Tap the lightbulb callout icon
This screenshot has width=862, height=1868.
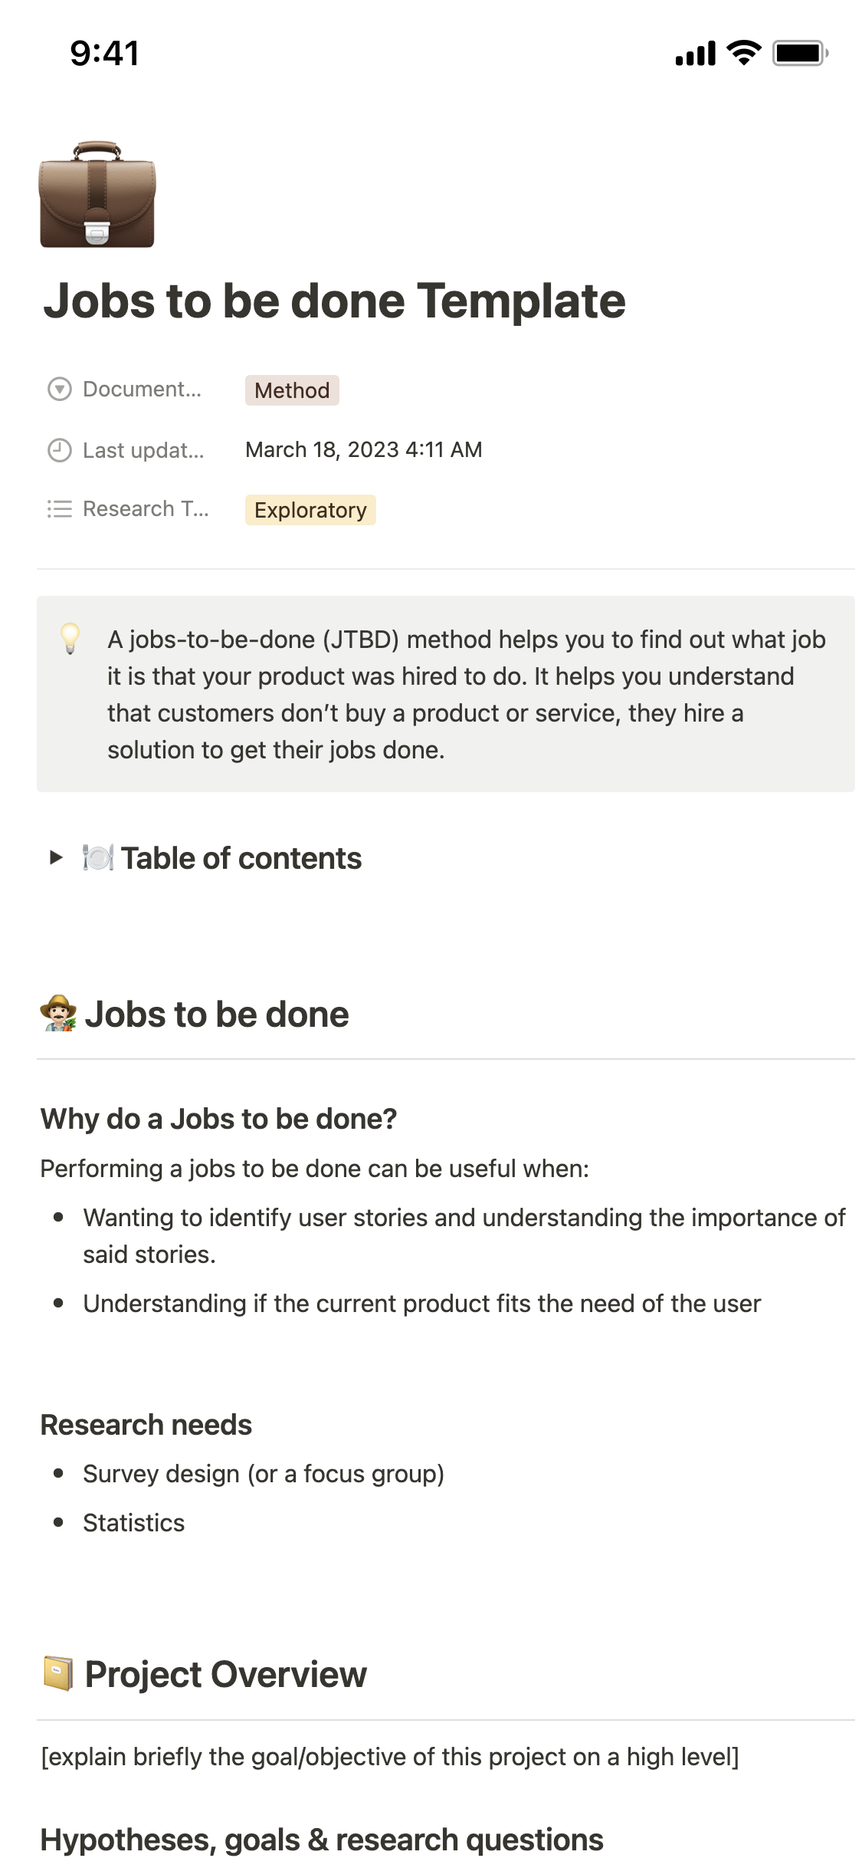click(x=70, y=638)
